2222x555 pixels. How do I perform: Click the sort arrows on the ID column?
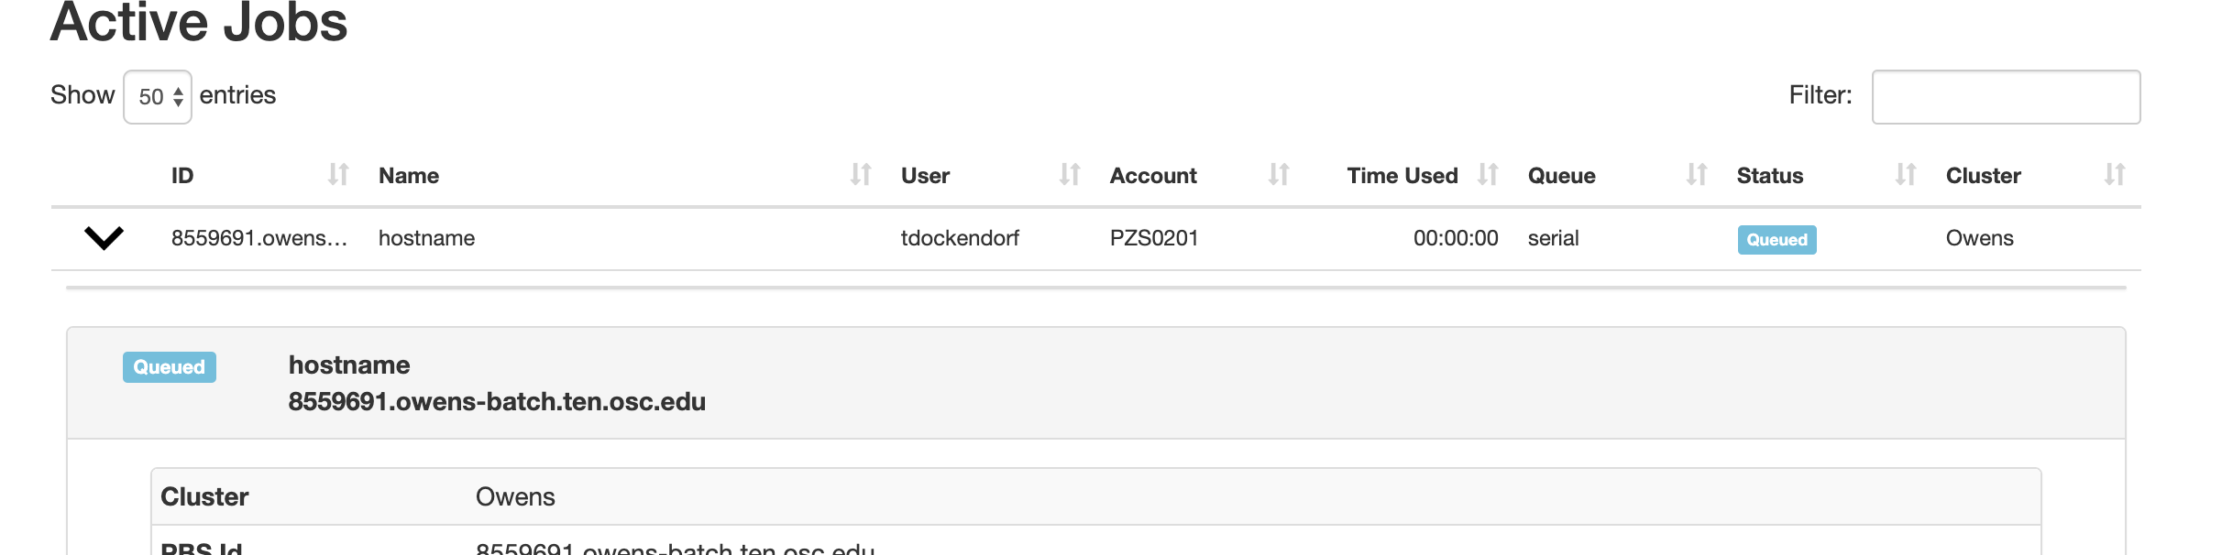pyautogui.click(x=338, y=175)
